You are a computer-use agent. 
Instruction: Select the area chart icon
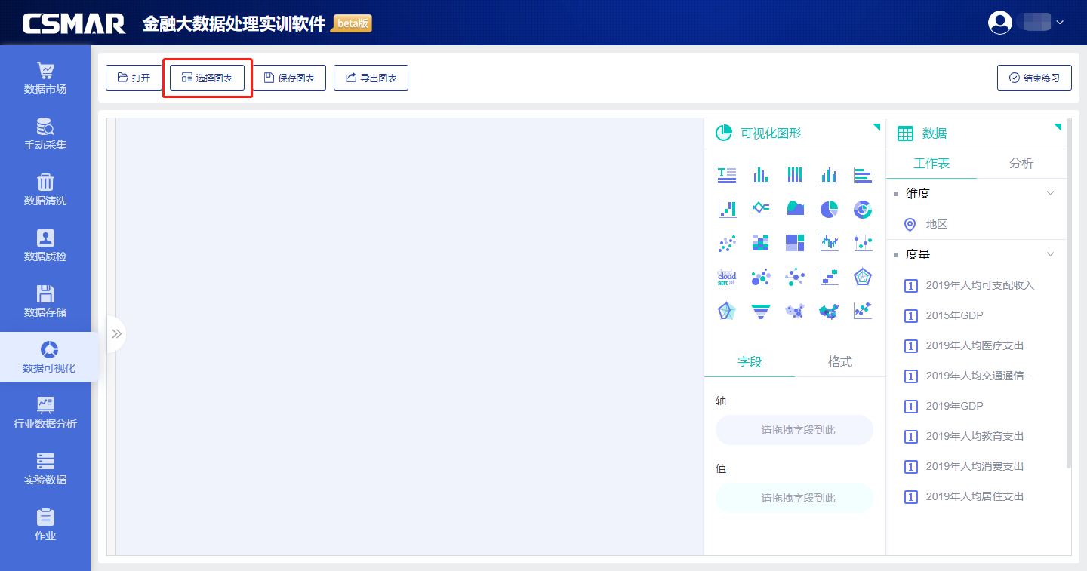coord(795,209)
